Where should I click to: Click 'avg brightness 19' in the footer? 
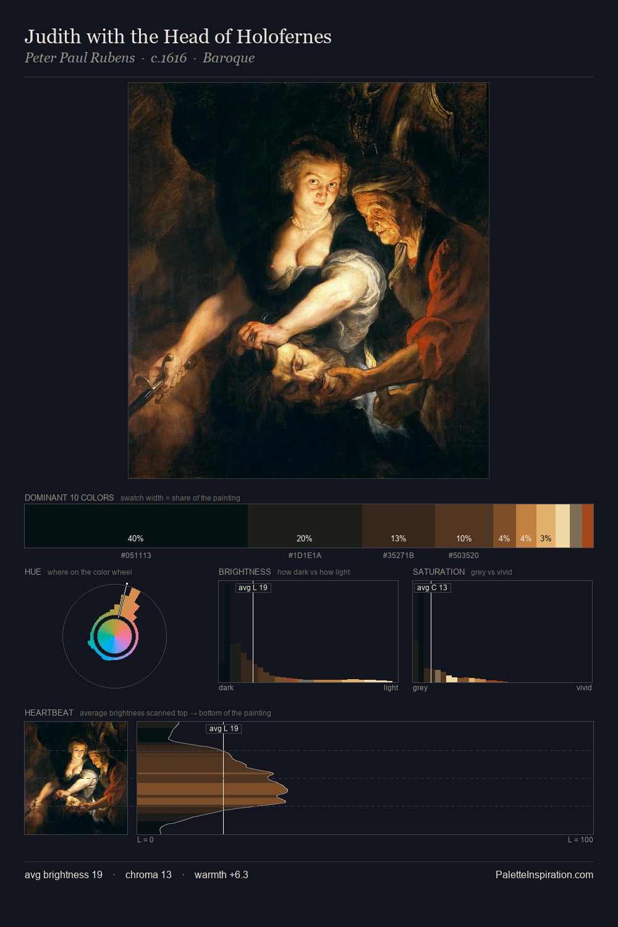[64, 875]
